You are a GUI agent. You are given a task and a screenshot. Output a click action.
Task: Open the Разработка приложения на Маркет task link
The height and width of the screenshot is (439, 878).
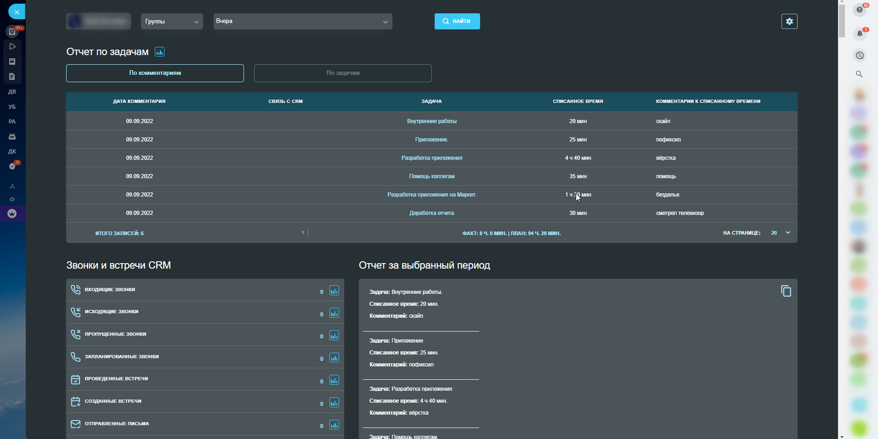click(x=431, y=195)
